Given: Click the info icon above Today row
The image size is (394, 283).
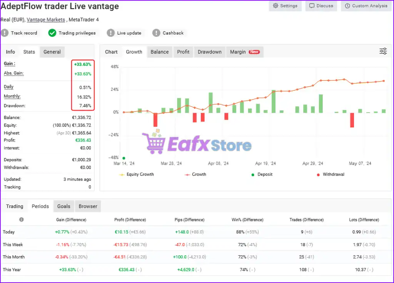Looking at the screenshot, I should click(22, 220).
